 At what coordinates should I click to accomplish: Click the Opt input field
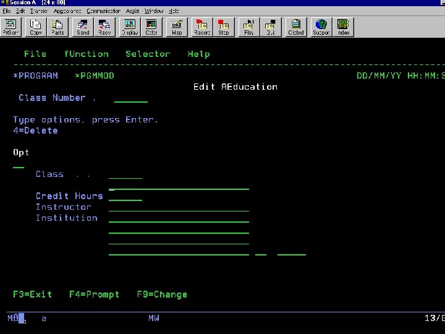coord(19,164)
